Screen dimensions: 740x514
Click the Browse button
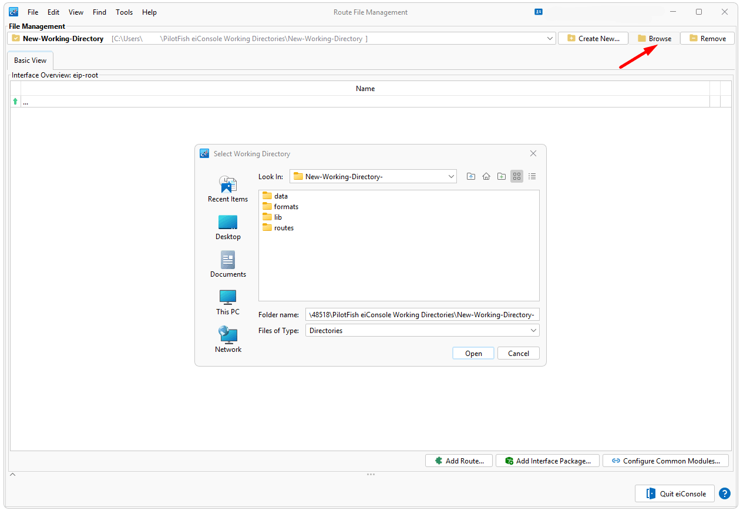point(654,39)
